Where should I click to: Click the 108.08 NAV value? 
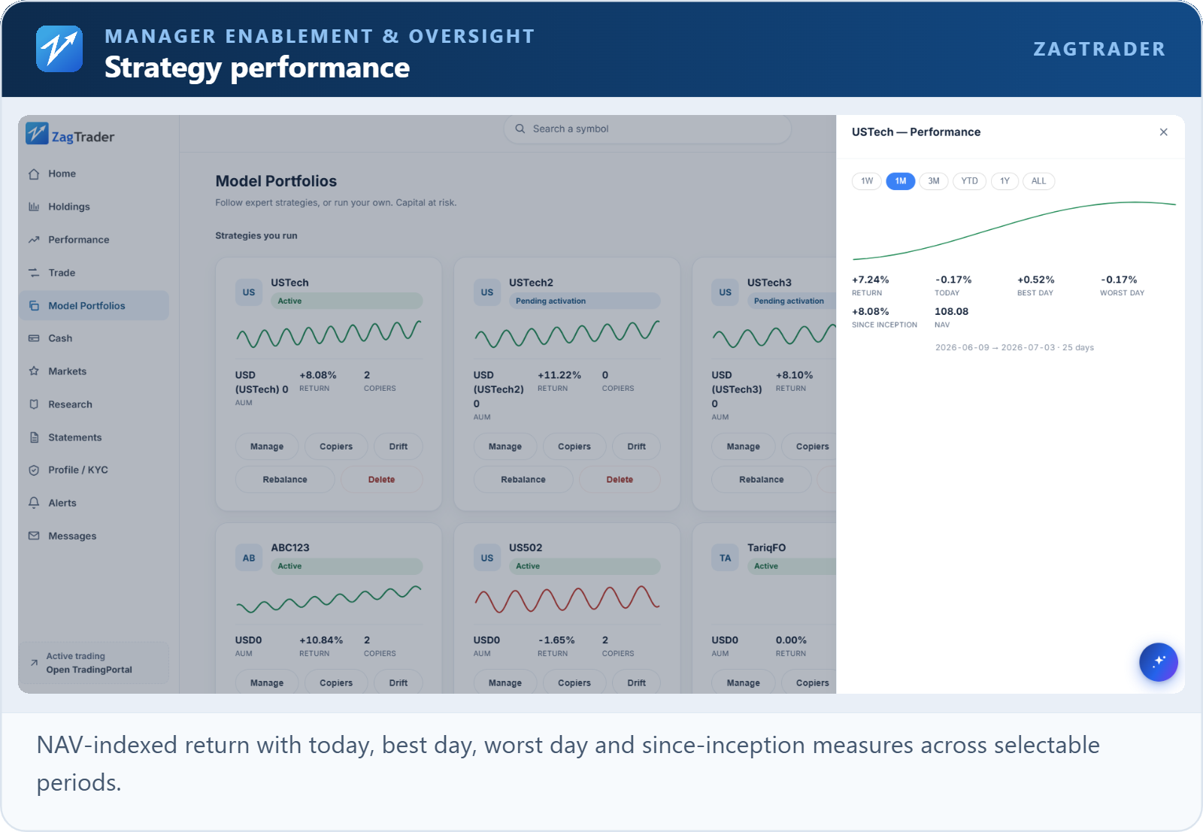[952, 311]
